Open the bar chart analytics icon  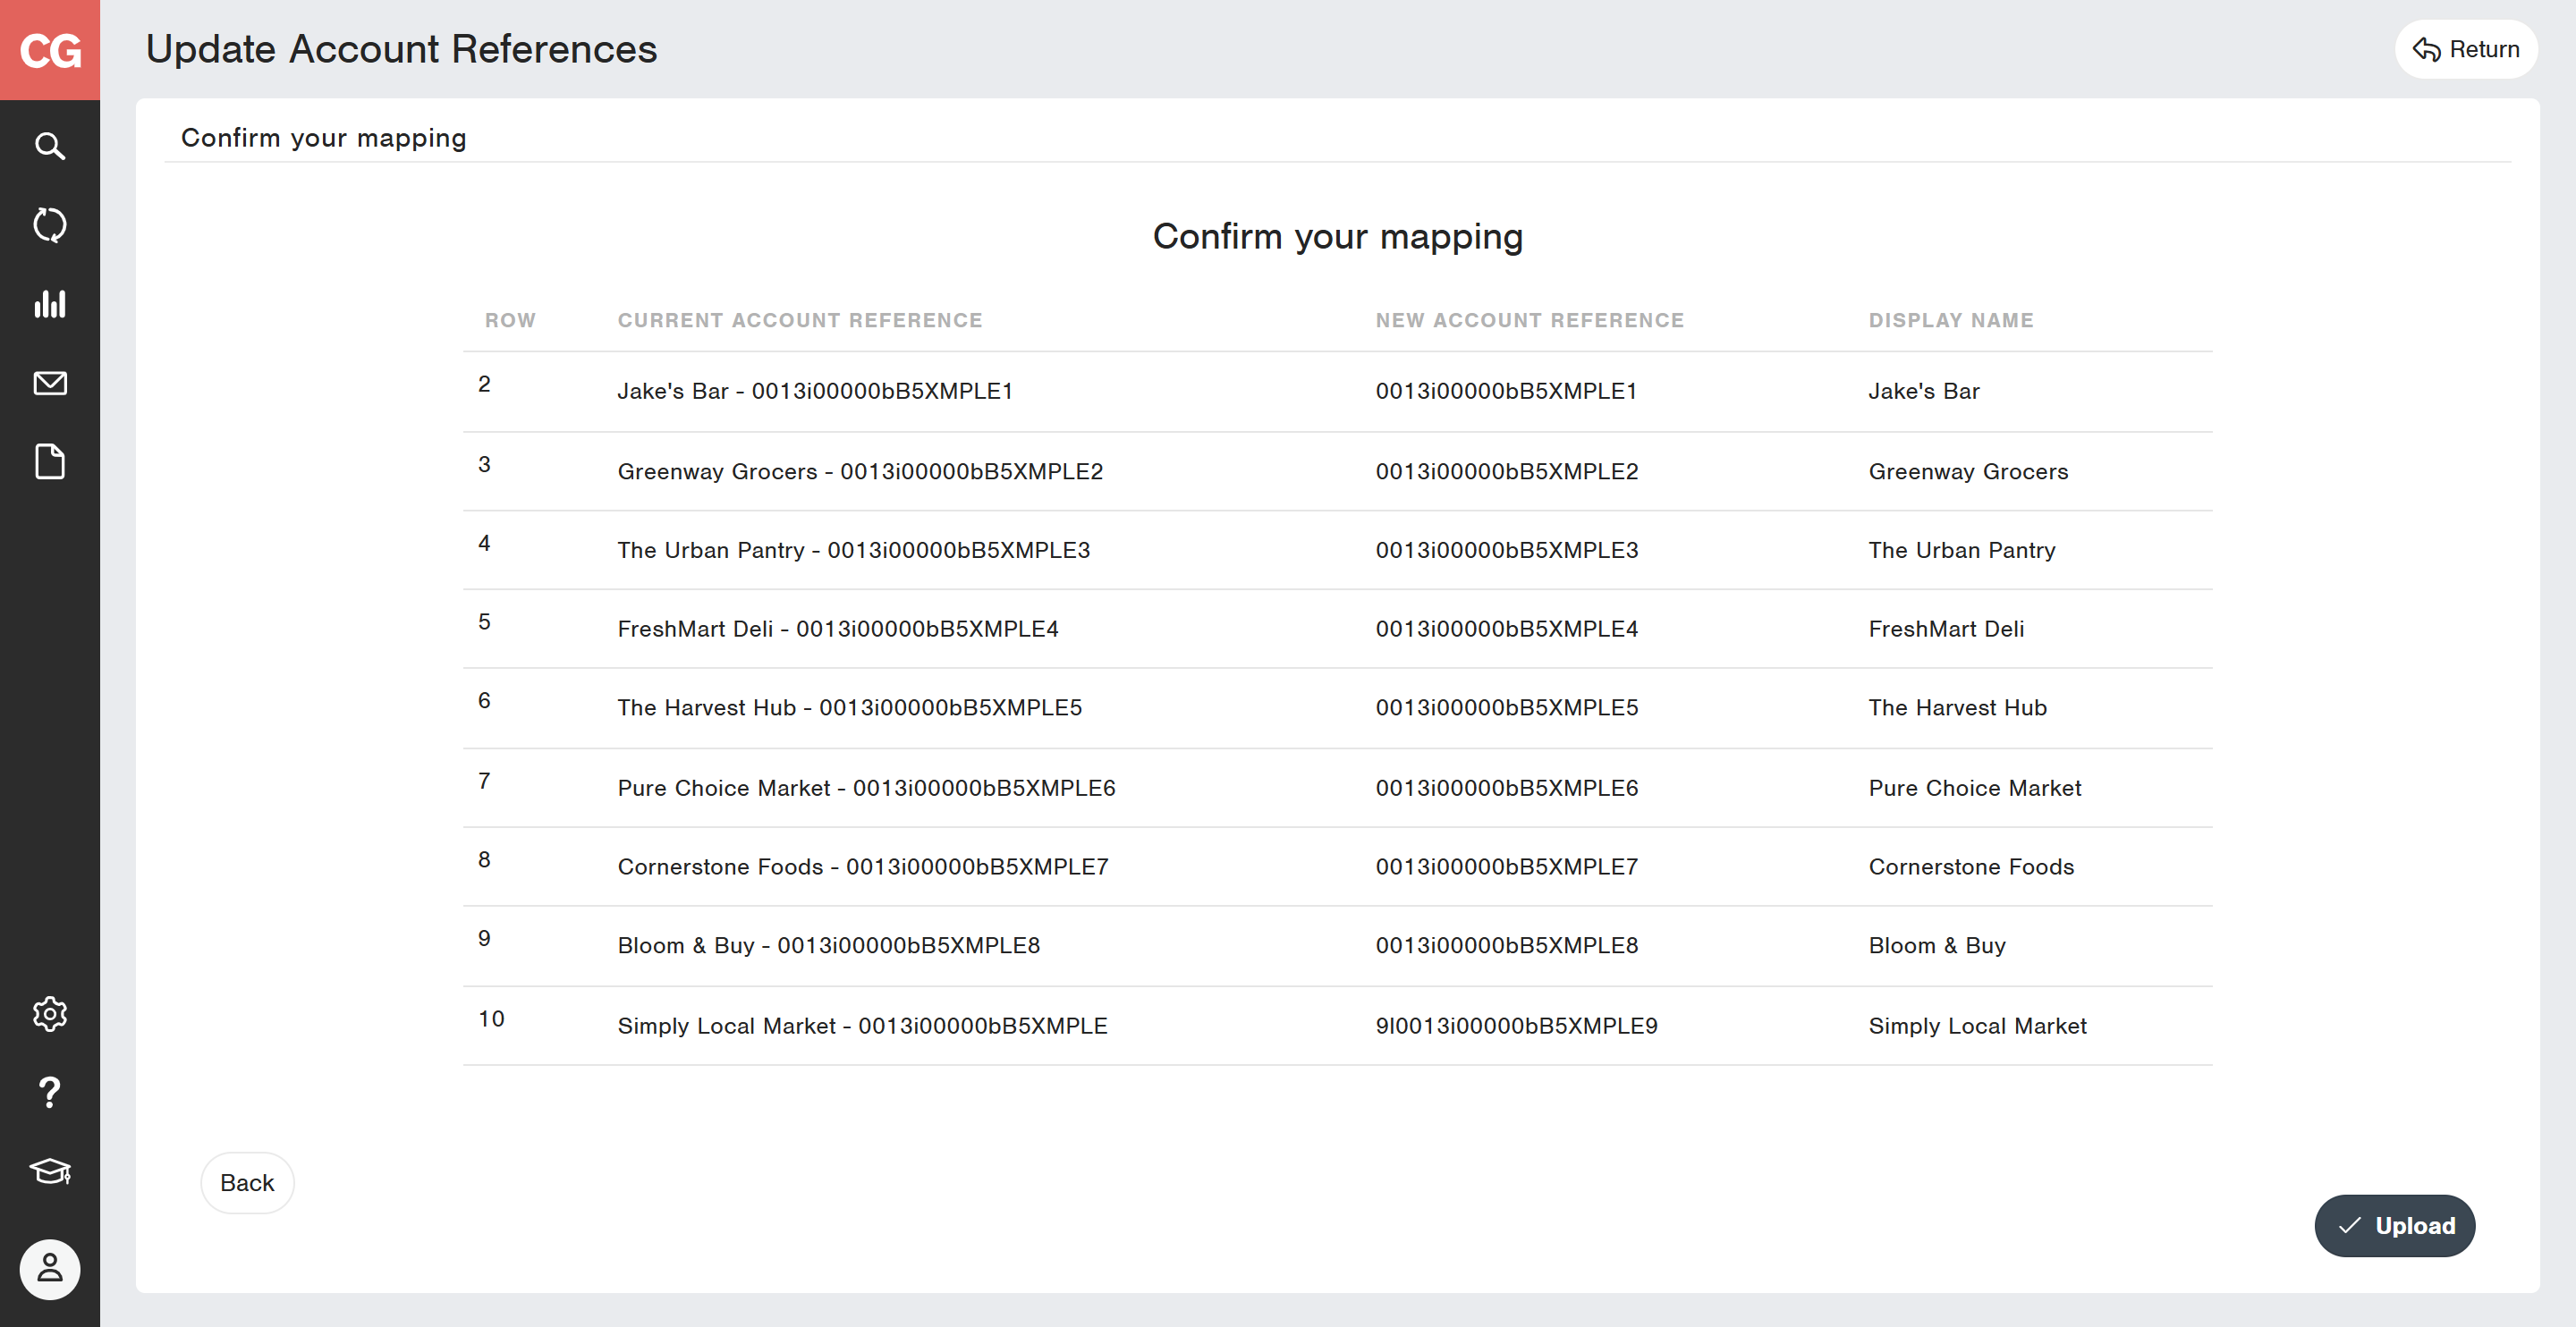(x=50, y=304)
